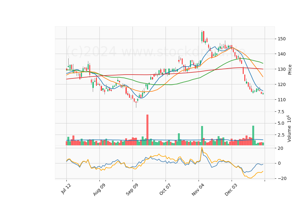Click the 'Sep 09' date label

pos(132,189)
